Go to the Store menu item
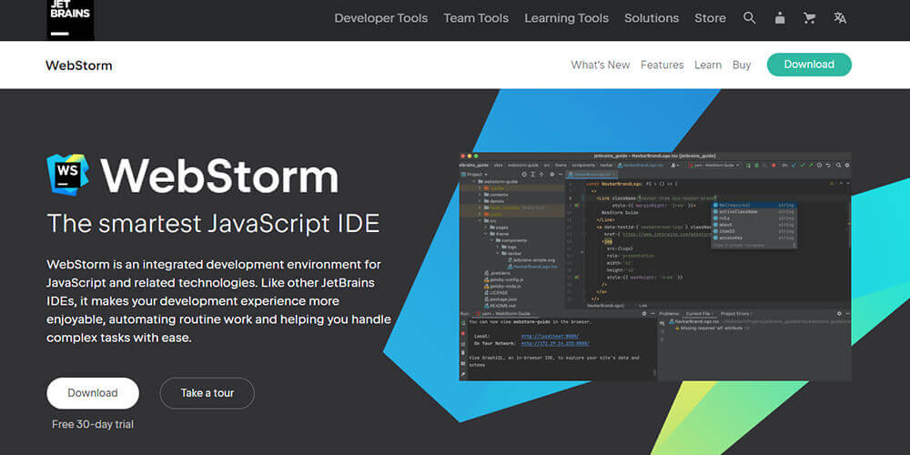Viewport: 910px width, 455px height. tap(710, 18)
